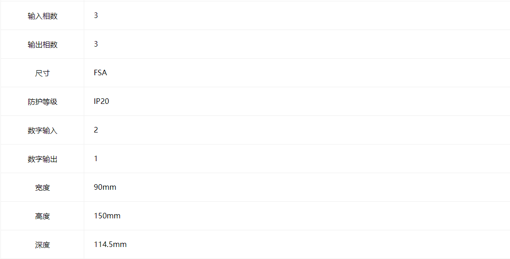Click the 输入相数 label cell
Image resolution: width=510 pixels, height=259 pixels.
(42, 16)
